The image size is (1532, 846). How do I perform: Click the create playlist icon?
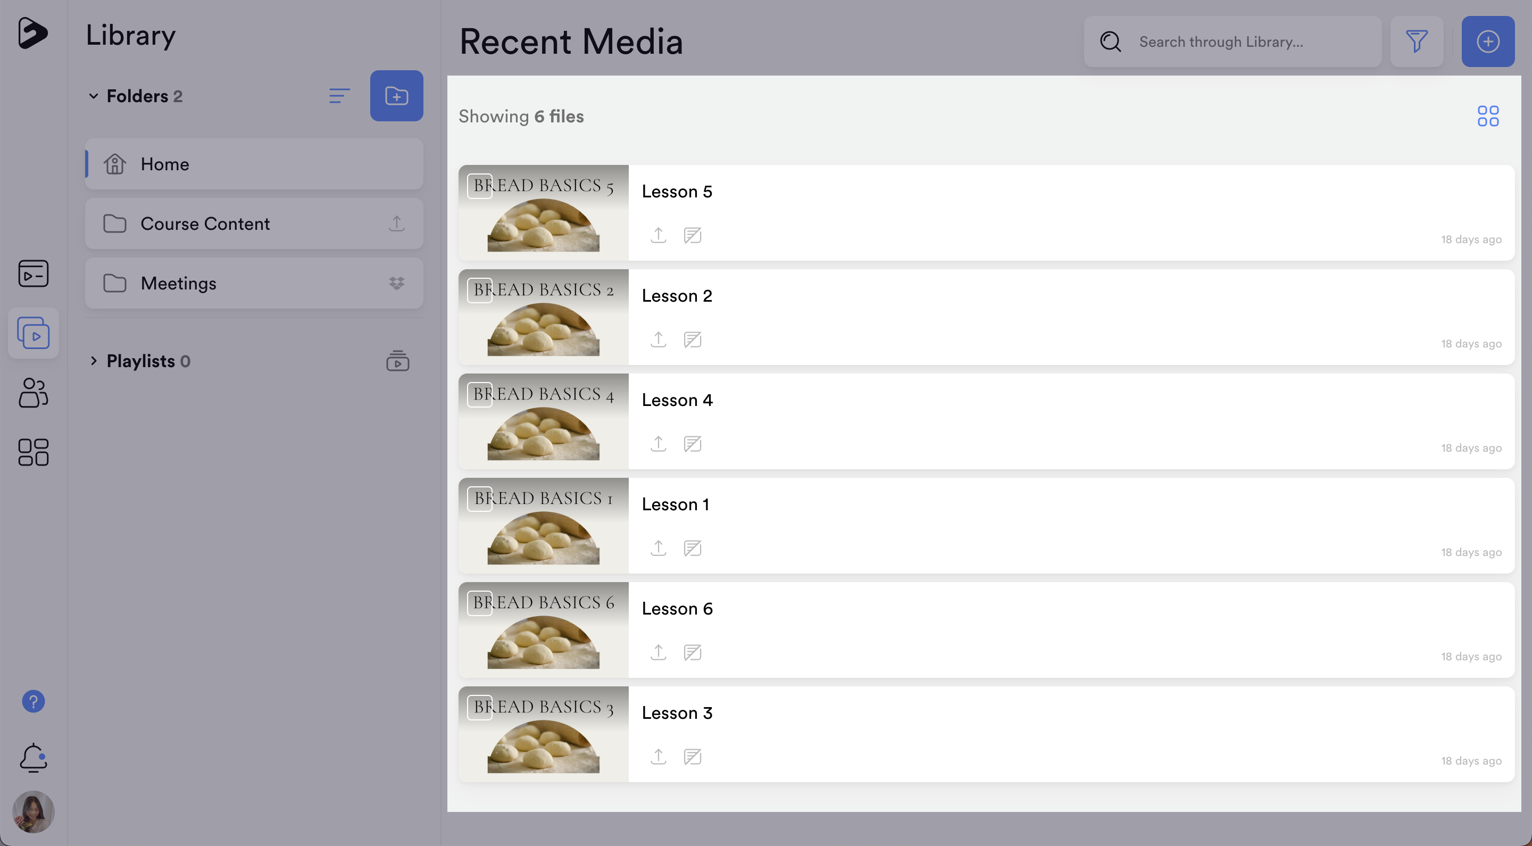pos(397,361)
